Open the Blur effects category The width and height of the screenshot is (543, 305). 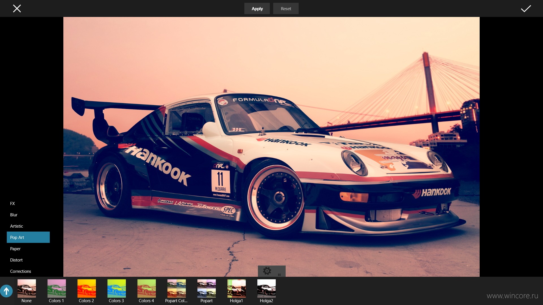point(28,215)
